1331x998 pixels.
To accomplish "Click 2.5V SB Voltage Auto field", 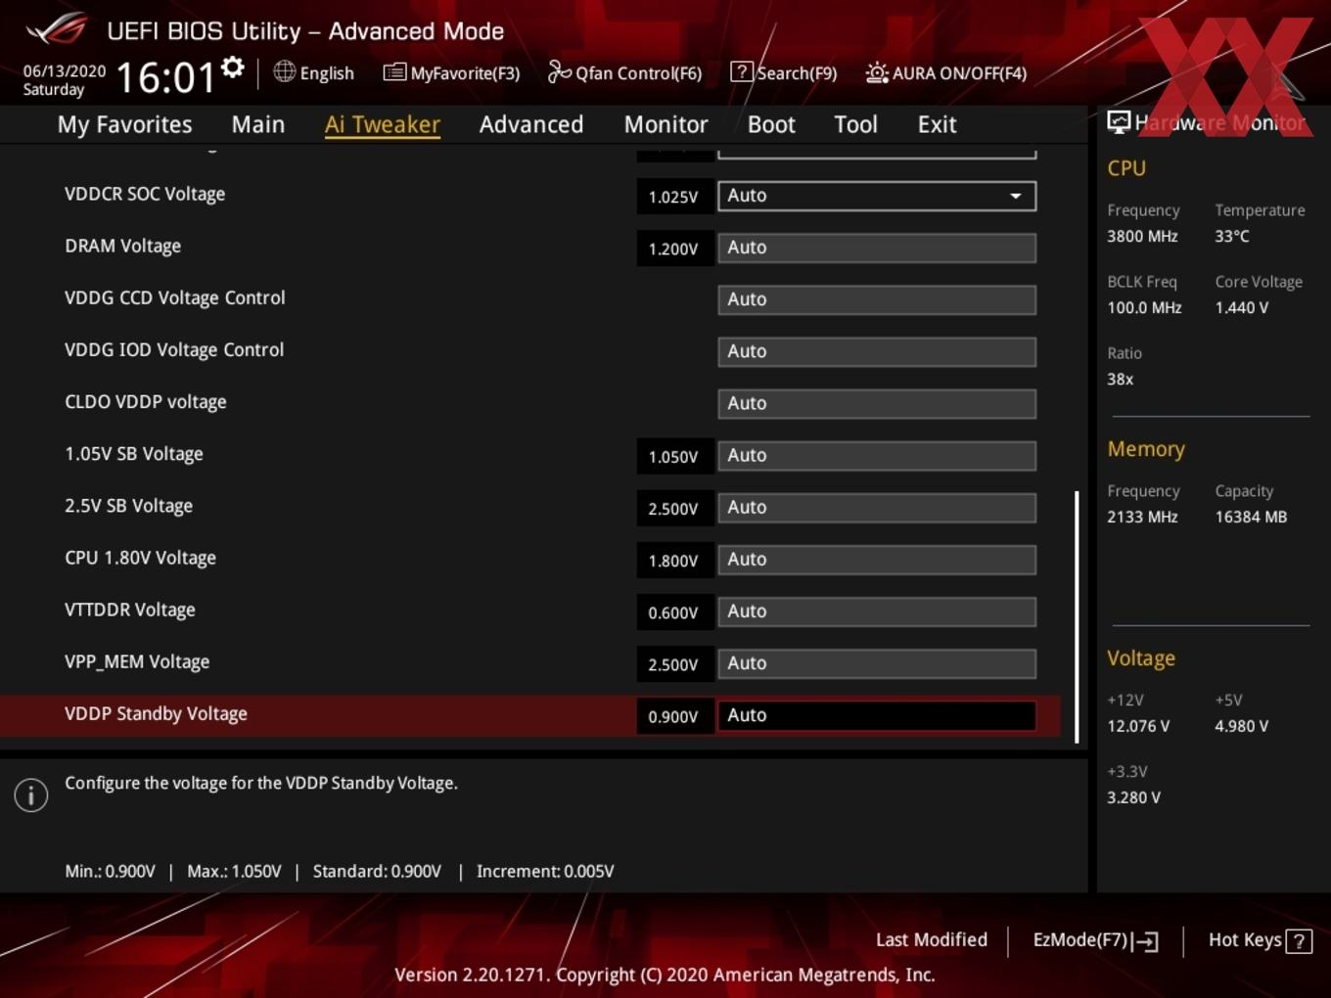I will 877,507.
